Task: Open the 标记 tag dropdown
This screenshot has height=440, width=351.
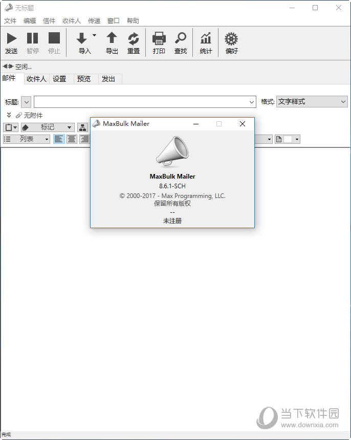Action: click(48, 127)
